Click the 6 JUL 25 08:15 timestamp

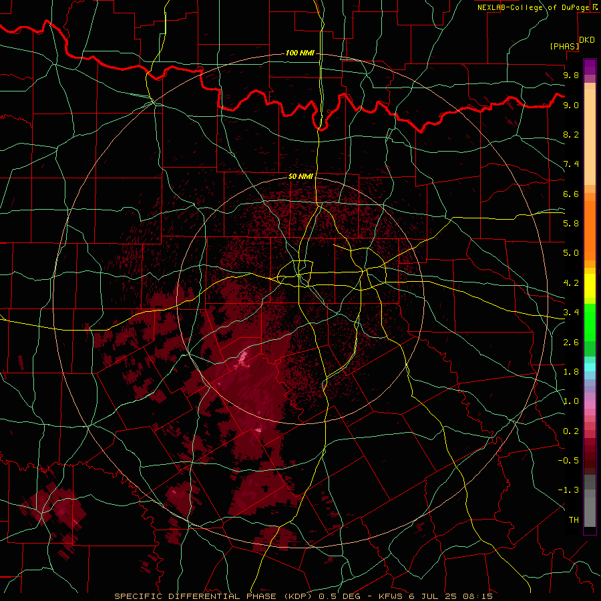tap(449, 596)
